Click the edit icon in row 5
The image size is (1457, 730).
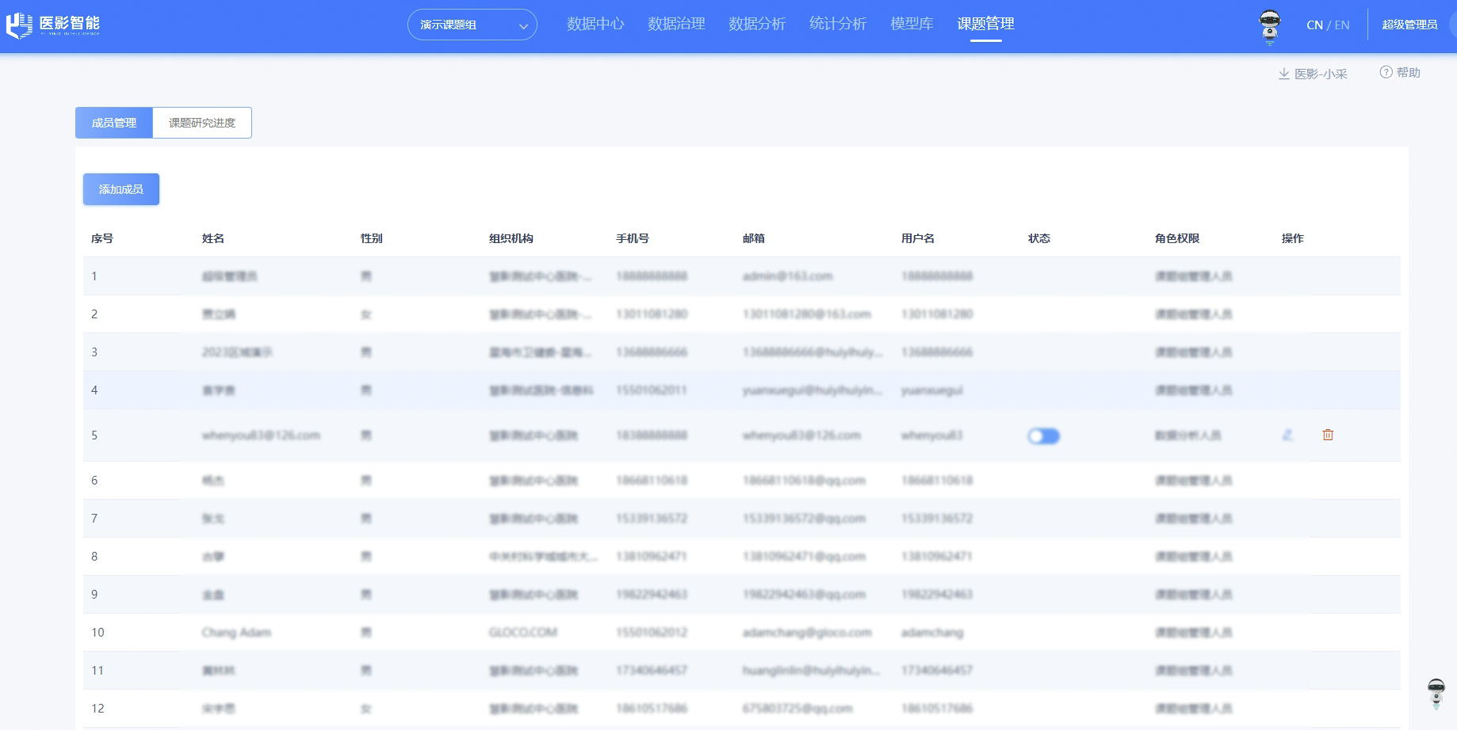[x=1287, y=435]
